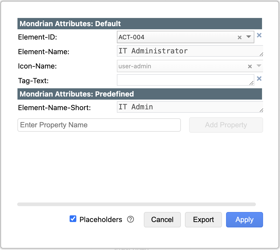Viewport: 280px width, 250px height.
Task: Click the Element-Name-Short field with IT Admin
Action: click(x=189, y=107)
